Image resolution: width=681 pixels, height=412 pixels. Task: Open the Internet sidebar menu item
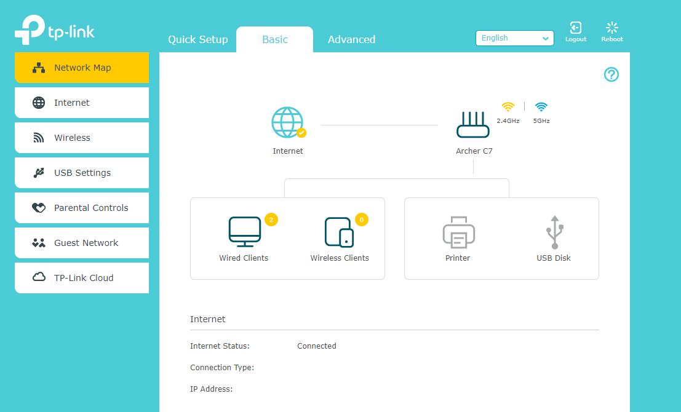click(x=82, y=103)
